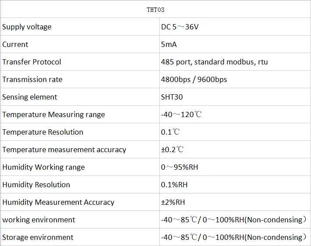This screenshot has width=311, height=246.
Task: Click the 4800bps / 9600bps value cell
Action: pyautogui.click(x=194, y=79)
